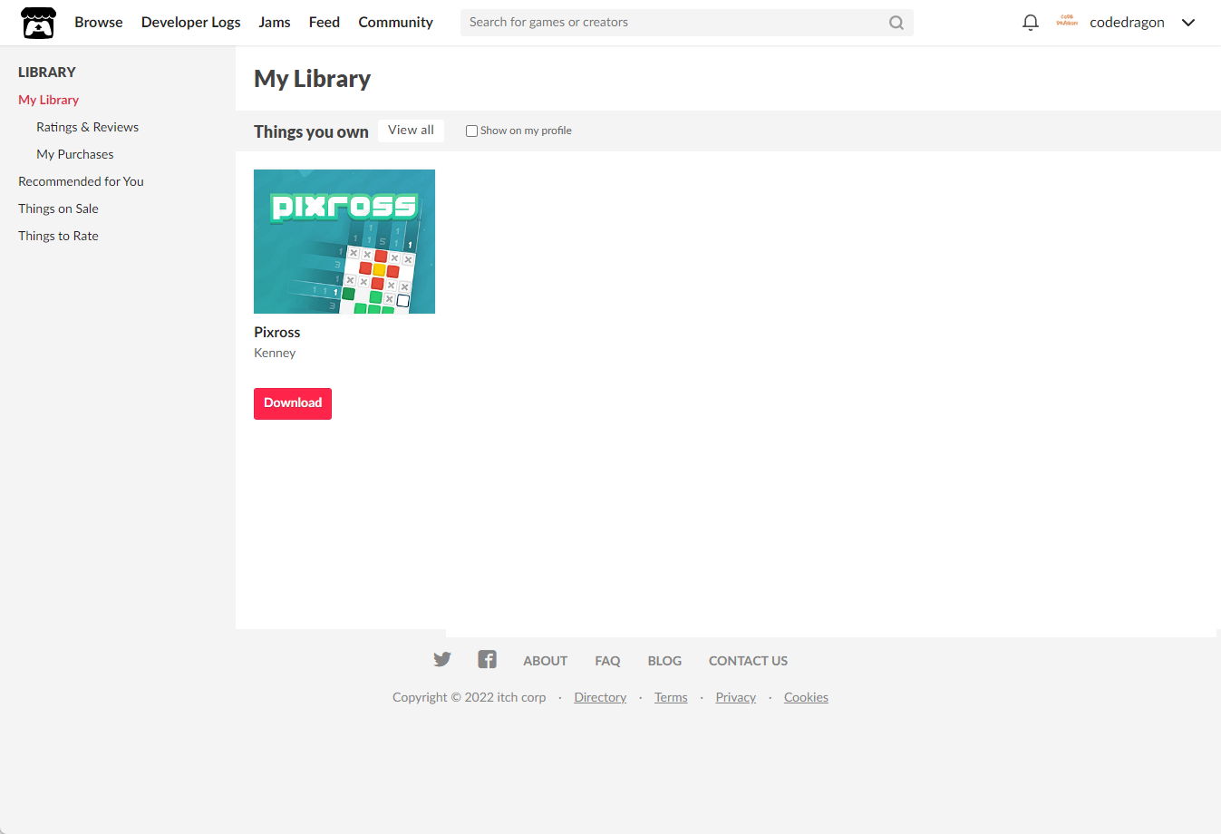This screenshot has width=1221, height=834.
Task: Open the Pixross game thumbnail
Action: (x=344, y=241)
